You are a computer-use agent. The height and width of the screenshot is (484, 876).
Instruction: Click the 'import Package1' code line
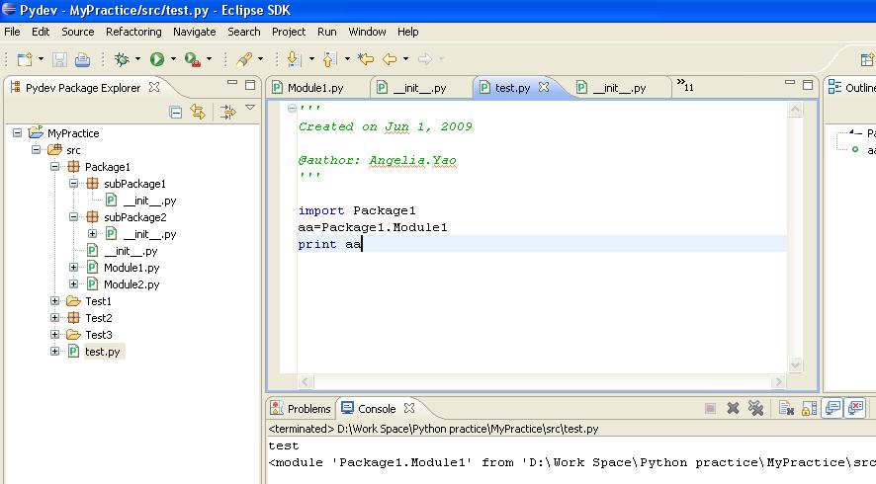(357, 210)
